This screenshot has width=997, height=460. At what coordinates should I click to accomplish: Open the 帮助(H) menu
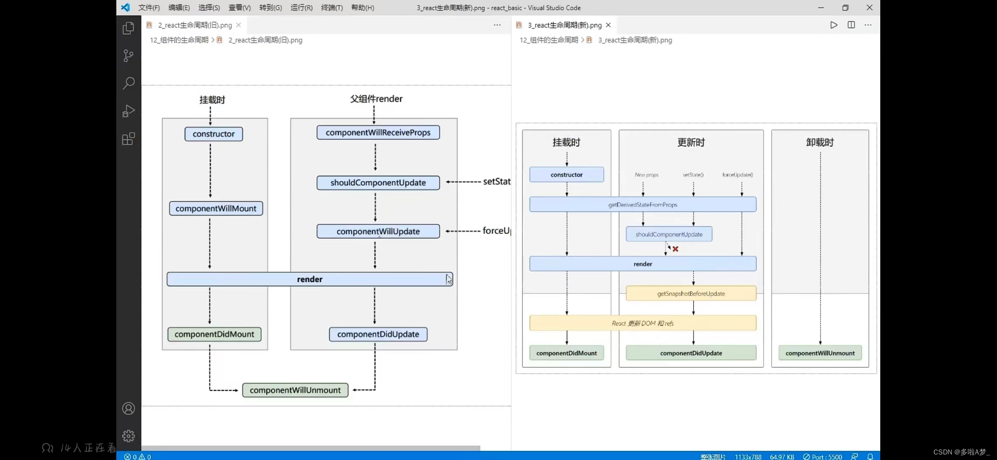point(363,8)
